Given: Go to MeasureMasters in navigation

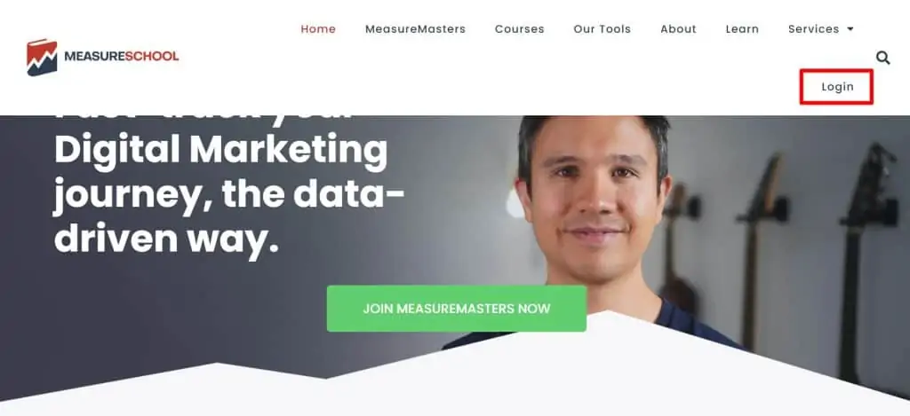Looking at the screenshot, I should click(416, 29).
